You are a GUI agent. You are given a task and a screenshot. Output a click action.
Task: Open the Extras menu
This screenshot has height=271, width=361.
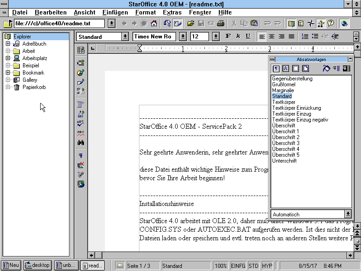click(x=172, y=13)
